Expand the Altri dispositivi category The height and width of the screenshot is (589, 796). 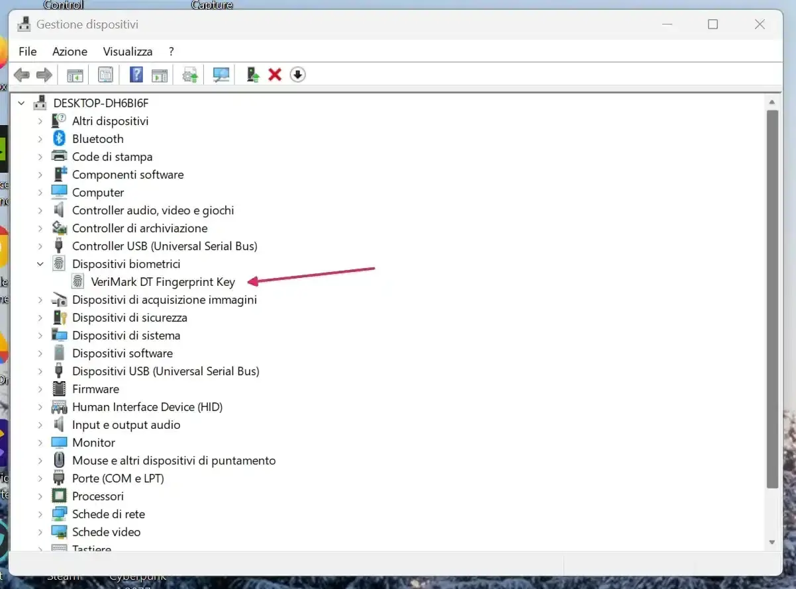[40, 121]
